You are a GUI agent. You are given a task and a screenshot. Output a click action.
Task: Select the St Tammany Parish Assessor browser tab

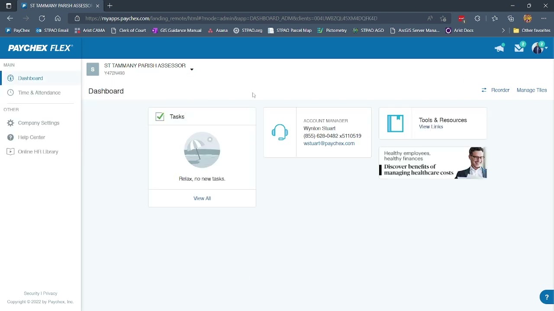pos(60,6)
